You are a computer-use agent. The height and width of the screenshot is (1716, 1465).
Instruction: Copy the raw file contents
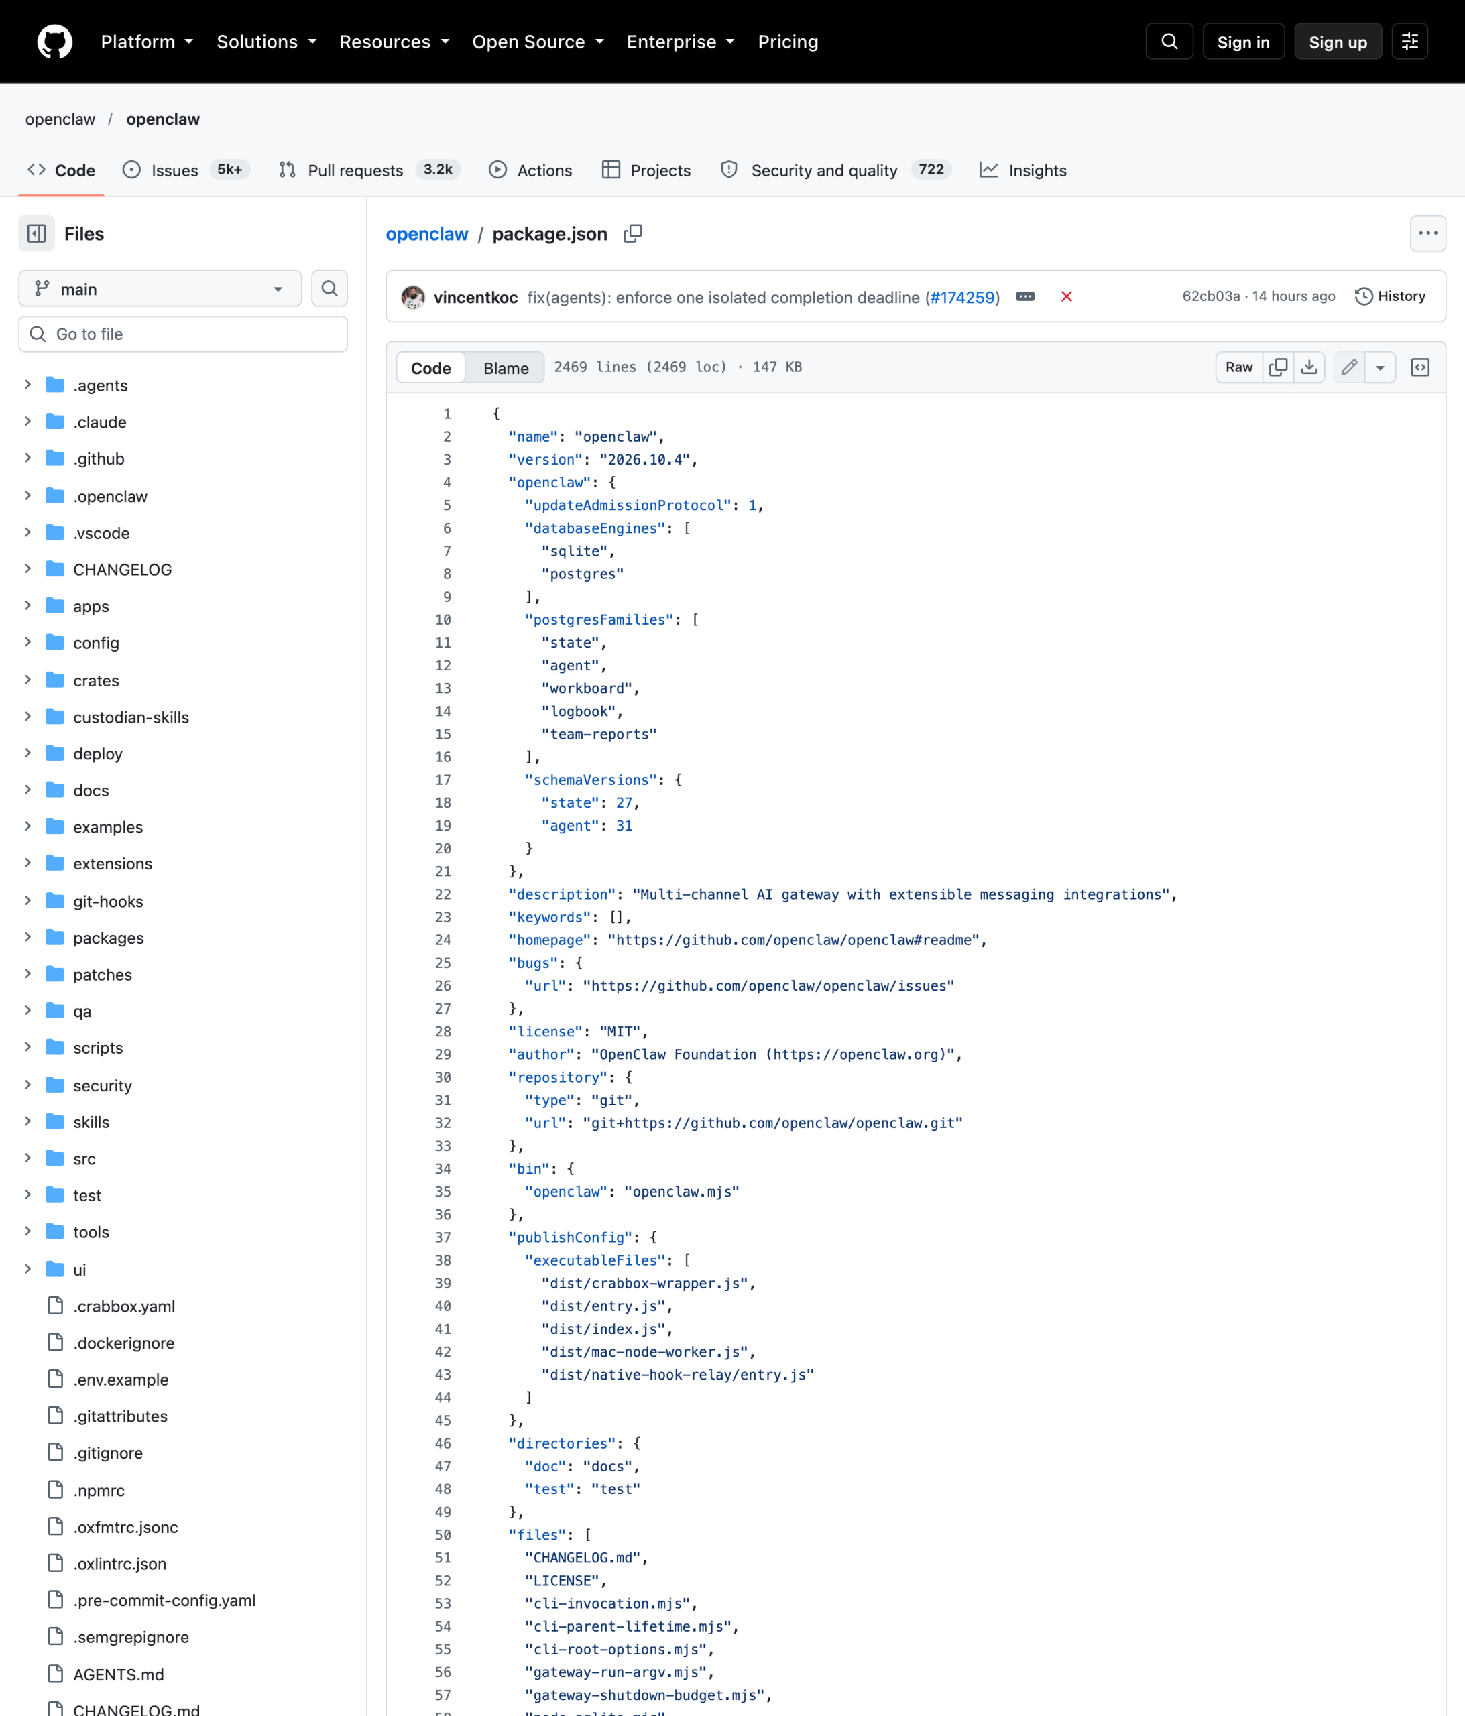pos(1278,367)
